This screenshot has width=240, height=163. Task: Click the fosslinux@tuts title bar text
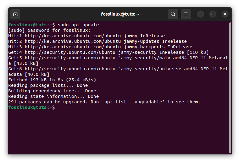(120, 14)
